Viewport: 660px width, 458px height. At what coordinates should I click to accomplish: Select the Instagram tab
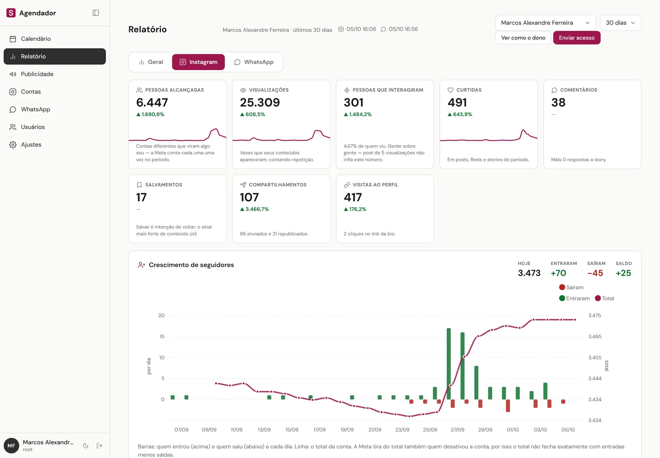coord(198,62)
